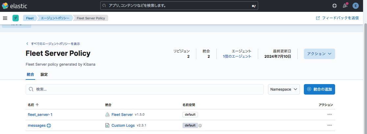This screenshot has width=367, height=134.
Task: Click the Fleet Server integration icon
Action: coord(107,115)
